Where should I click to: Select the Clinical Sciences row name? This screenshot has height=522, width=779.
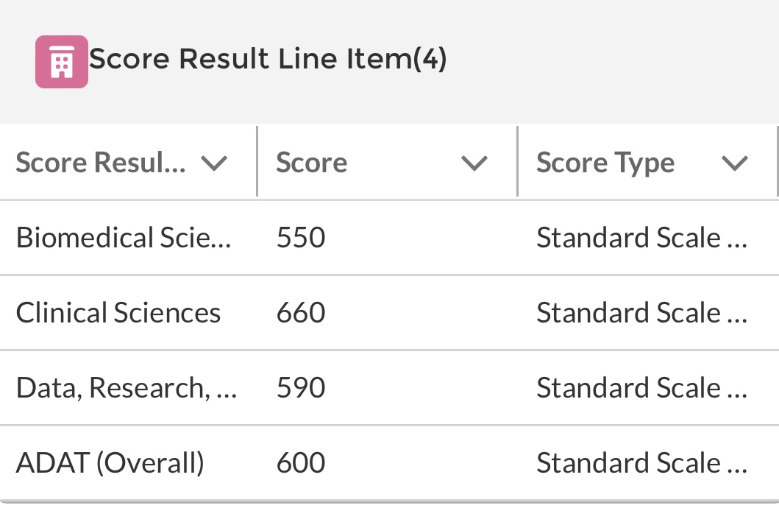point(118,313)
